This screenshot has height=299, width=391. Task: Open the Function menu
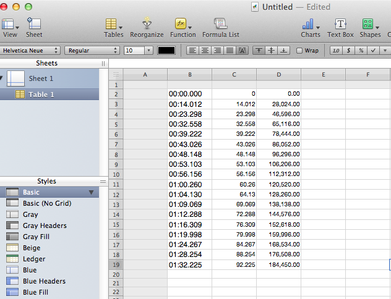[x=183, y=28]
